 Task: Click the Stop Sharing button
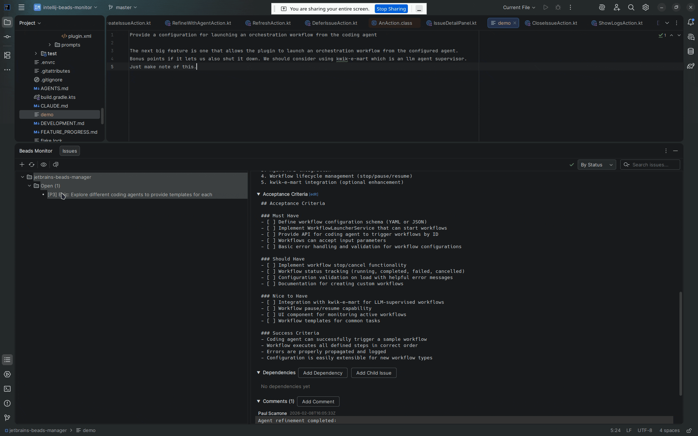[x=391, y=8]
